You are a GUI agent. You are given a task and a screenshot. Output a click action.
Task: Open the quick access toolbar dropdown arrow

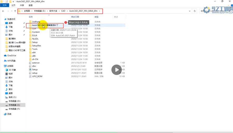point(13,2)
